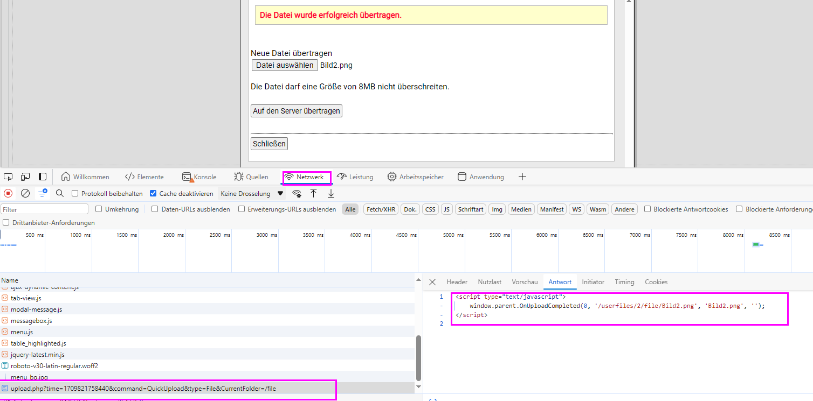Select the menu.js request row
Screen dimensions: 813x401
[x=208, y=332]
